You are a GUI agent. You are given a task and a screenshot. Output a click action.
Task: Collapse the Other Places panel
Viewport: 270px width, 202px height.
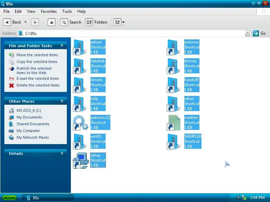tap(62, 101)
